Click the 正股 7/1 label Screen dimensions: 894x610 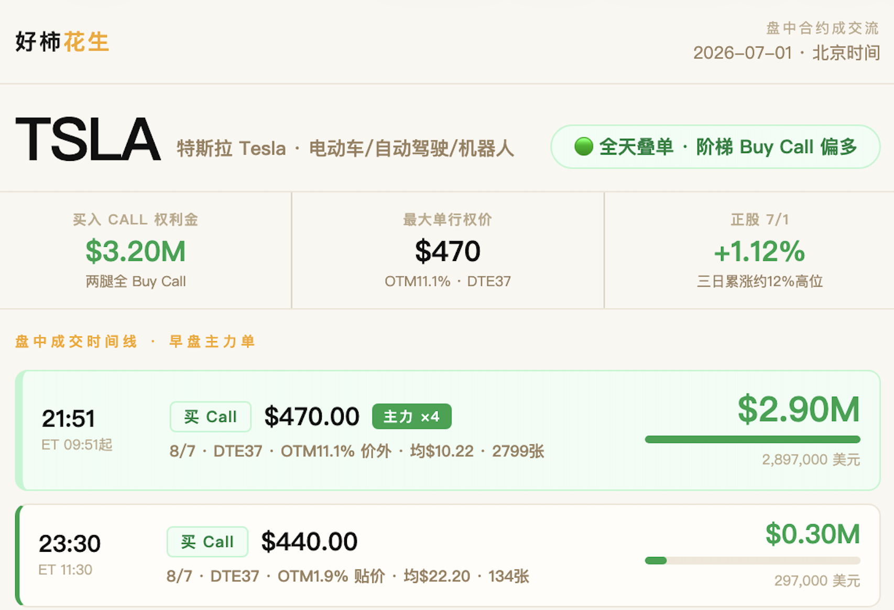[x=760, y=220]
